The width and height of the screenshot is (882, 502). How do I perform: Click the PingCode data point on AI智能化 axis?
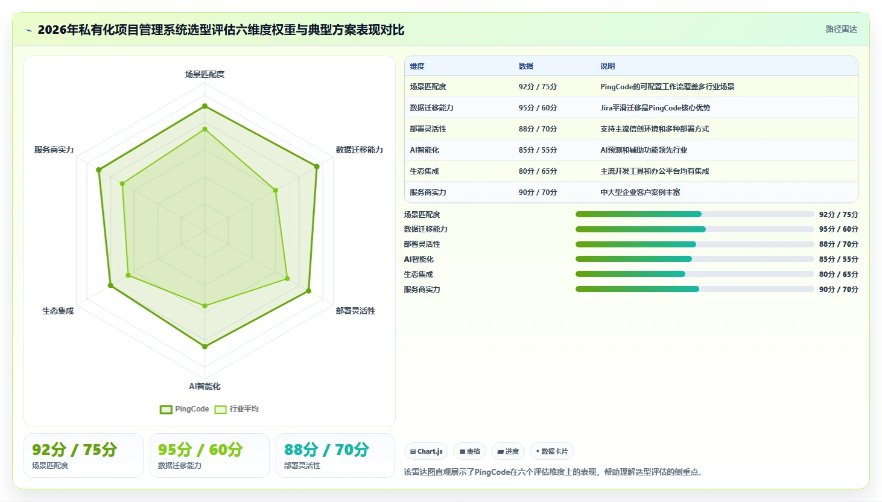205,346
